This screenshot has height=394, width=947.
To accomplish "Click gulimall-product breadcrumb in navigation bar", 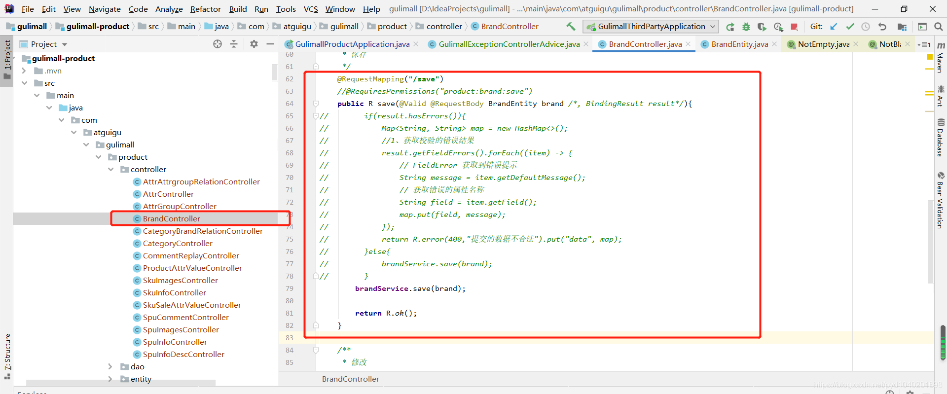I will pos(93,27).
